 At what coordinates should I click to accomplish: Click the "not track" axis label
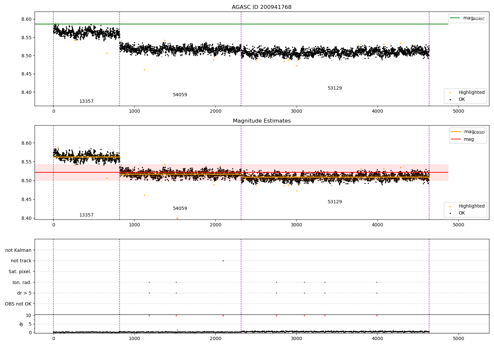pyautogui.click(x=21, y=261)
